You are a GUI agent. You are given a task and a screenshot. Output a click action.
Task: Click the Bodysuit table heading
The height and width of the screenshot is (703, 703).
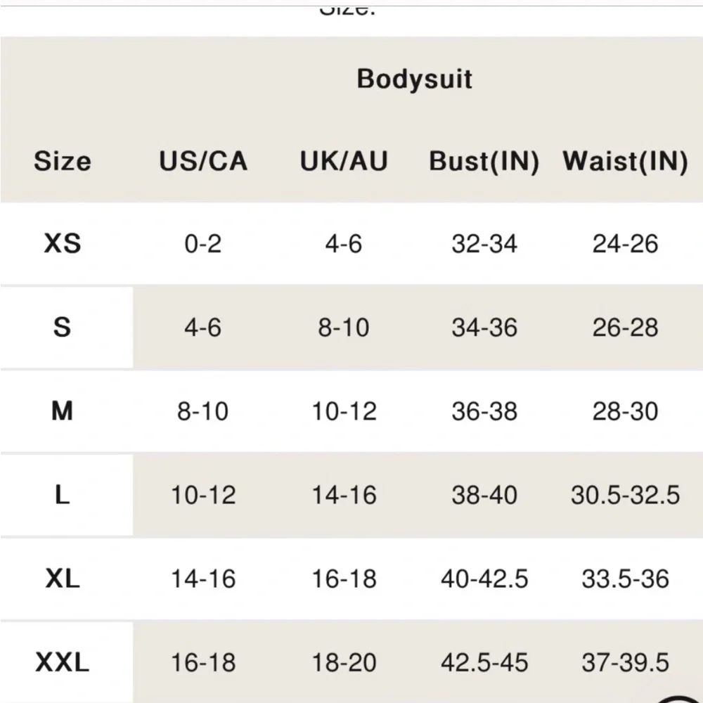click(414, 78)
